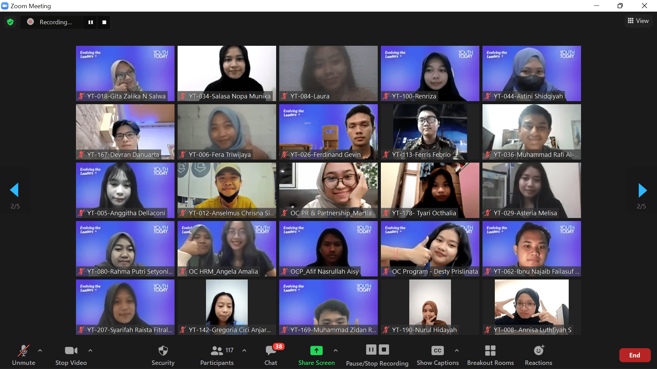657x369 pixels.
Task: Open the Security shield menu
Action: point(163,355)
